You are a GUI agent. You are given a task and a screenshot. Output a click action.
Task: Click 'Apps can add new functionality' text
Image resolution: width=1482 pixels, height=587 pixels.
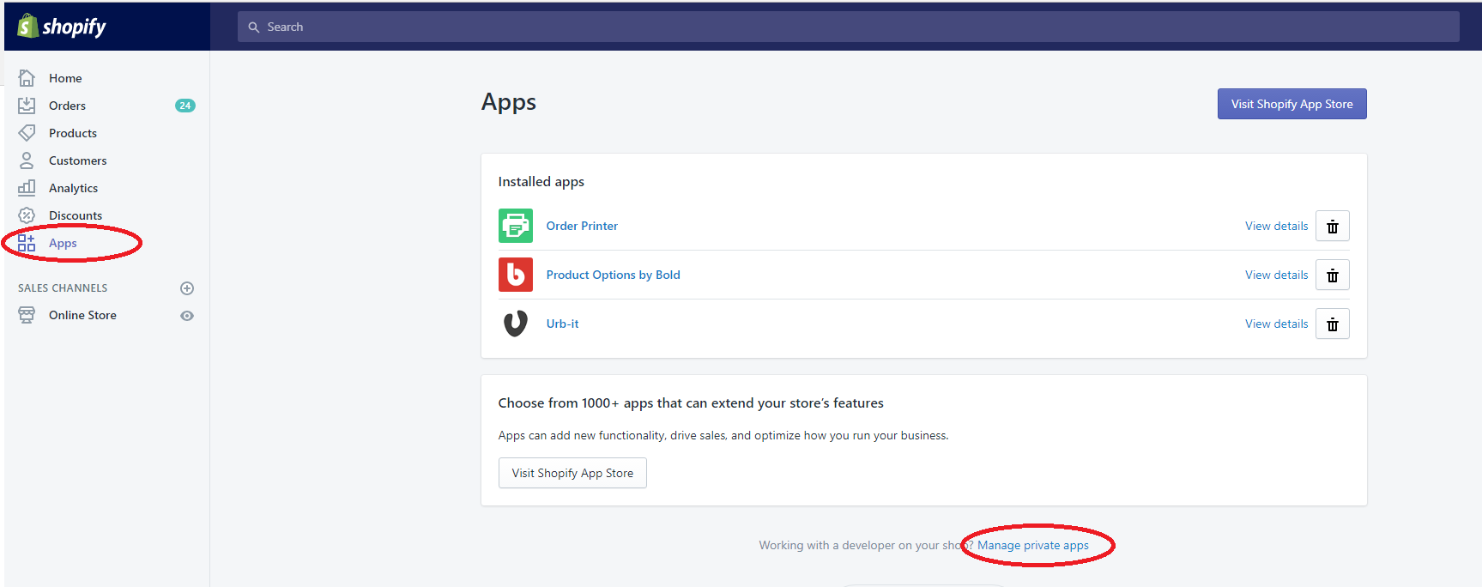(x=723, y=435)
